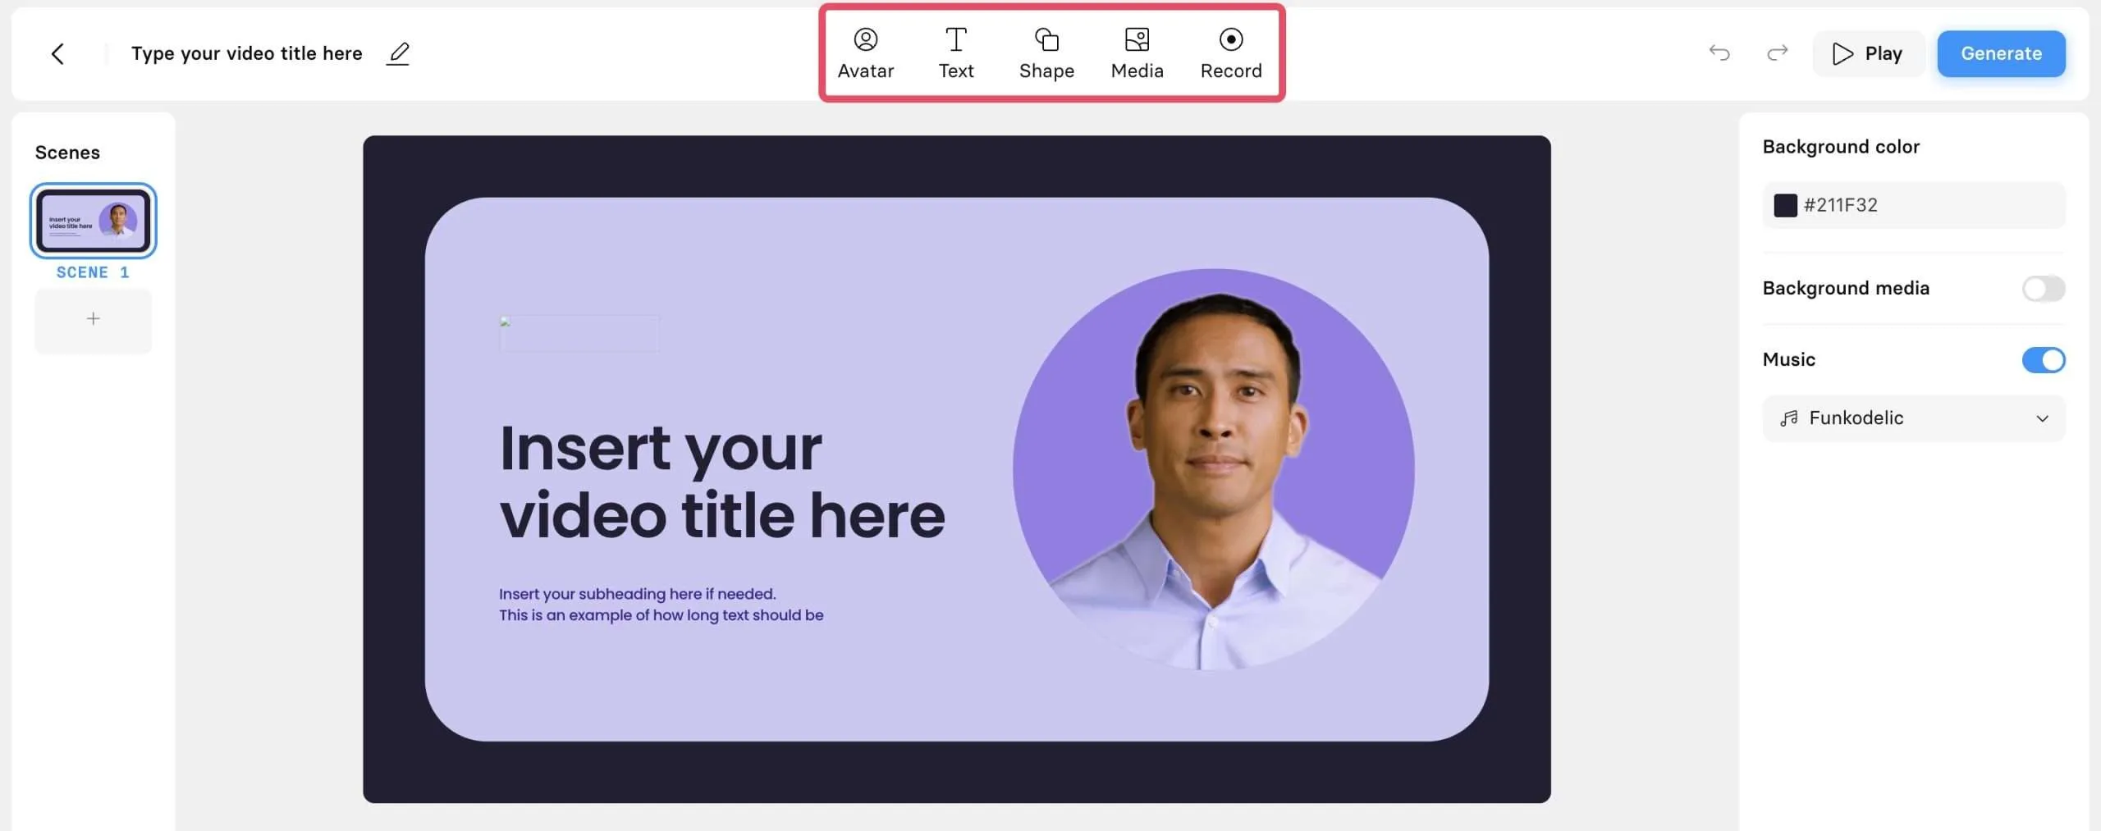The height and width of the screenshot is (831, 2101).
Task: Expand the Funkodelic music dropdown
Action: [1913, 418]
